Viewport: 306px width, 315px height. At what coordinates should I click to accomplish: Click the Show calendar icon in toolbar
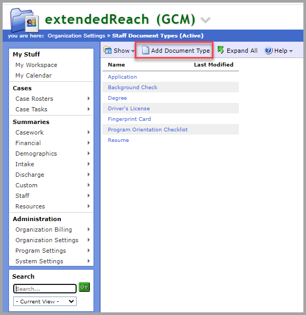(107, 50)
